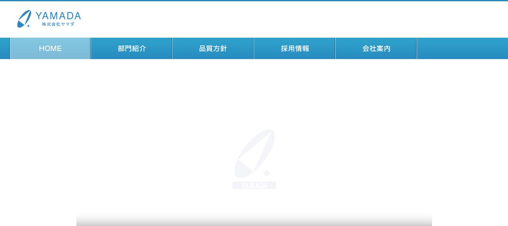
Task: Select the 採用情報 navigation item
Action: tap(294, 48)
